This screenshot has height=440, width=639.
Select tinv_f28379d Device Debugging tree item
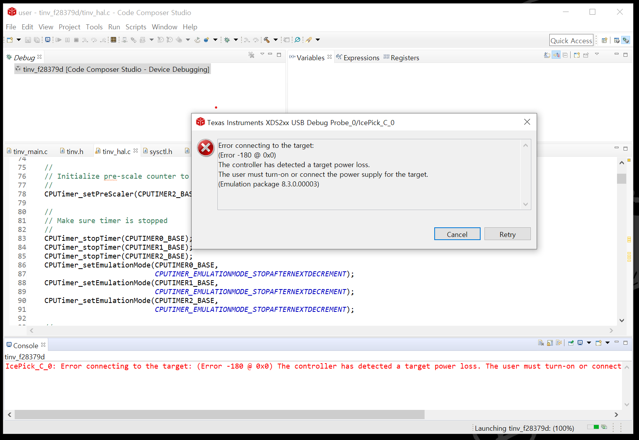pyautogui.click(x=112, y=69)
